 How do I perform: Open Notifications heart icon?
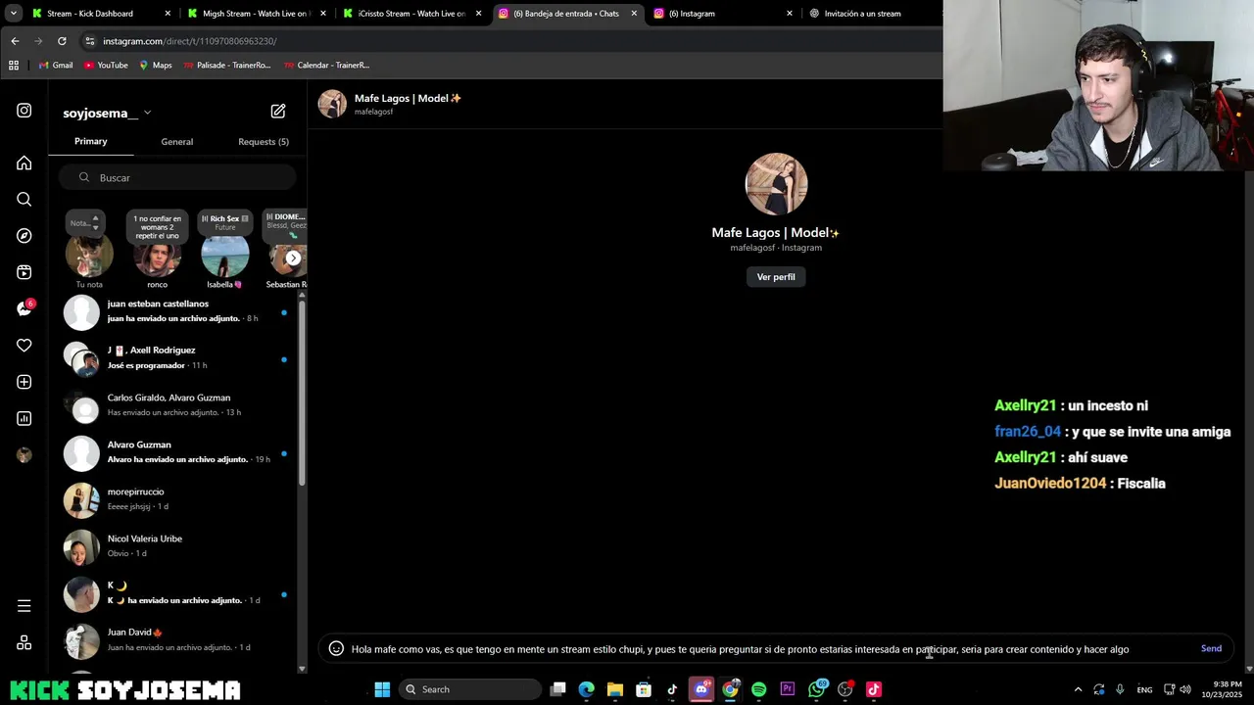click(x=24, y=346)
